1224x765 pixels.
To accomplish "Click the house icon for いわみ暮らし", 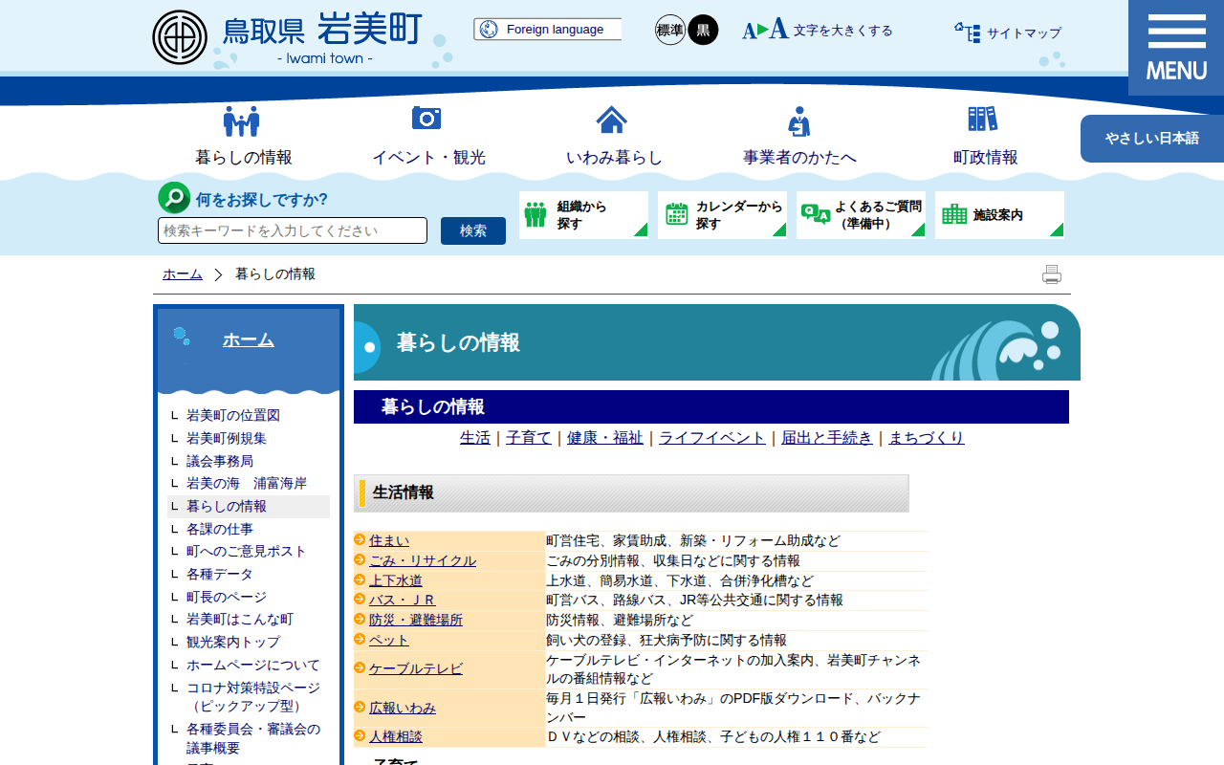I will click(x=612, y=120).
